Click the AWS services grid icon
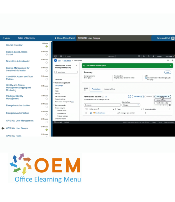This screenshot has width=175, height=202. (61, 57)
